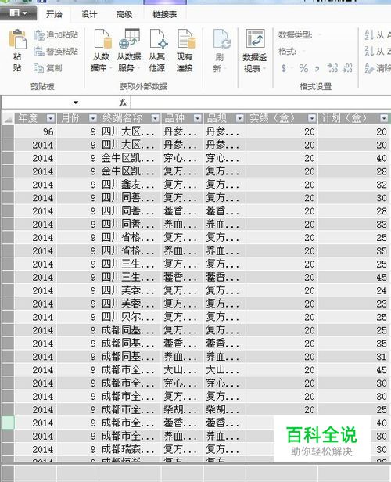Select the 四川鑫友... terminal name cell
The height and width of the screenshot is (482, 391).
point(130,185)
